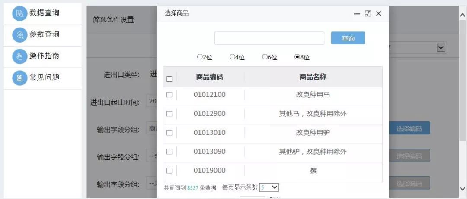Close the 选择商品 dialog

pyautogui.click(x=379, y=14)
